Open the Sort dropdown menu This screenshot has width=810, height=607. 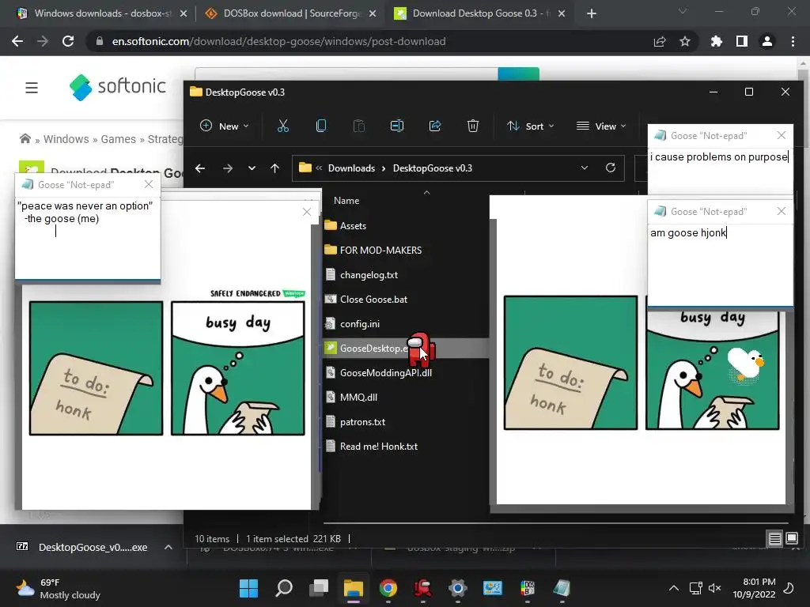[x=531, y=126]
